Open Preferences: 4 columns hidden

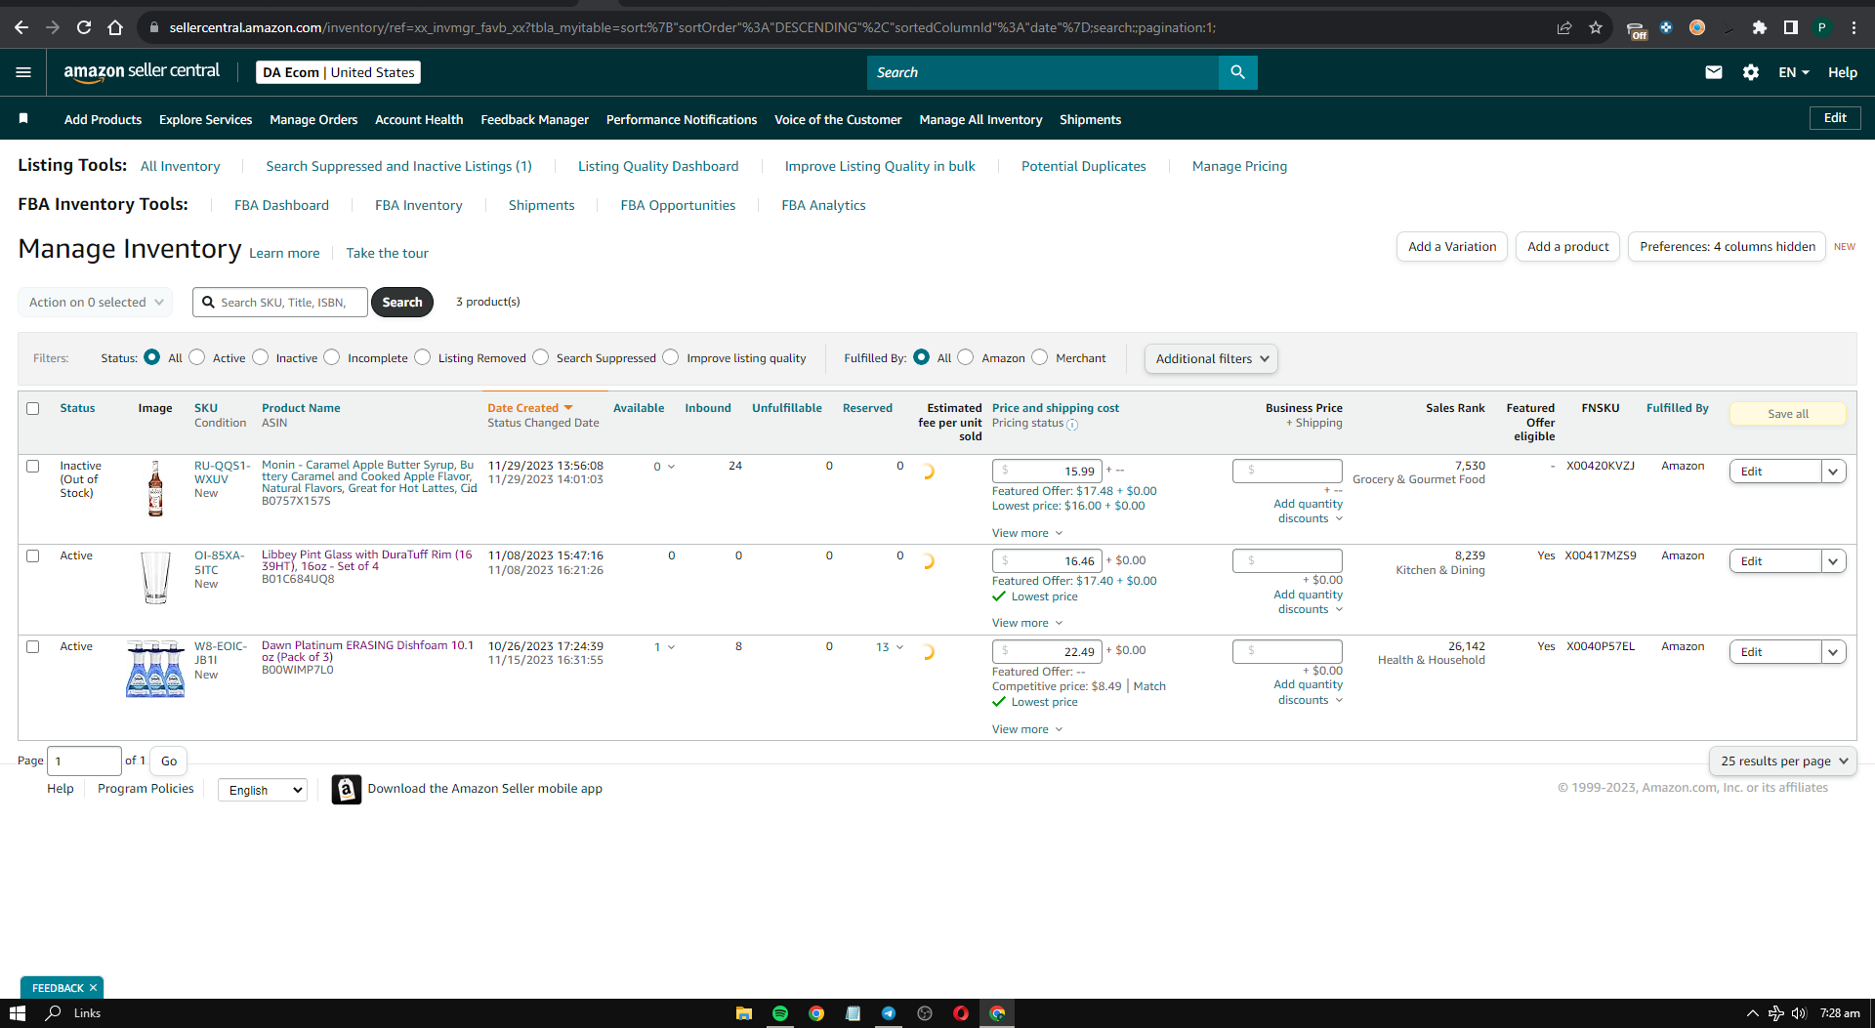pyautogui.click(x=1728, y=246)
